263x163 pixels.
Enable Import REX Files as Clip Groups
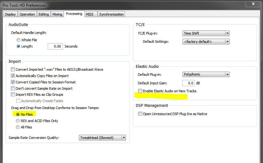tap(13, 95)
